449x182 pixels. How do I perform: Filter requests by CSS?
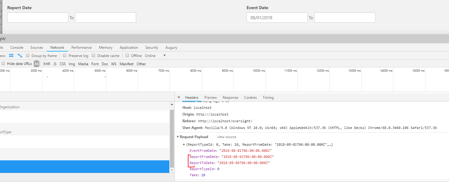click(63, 64)
